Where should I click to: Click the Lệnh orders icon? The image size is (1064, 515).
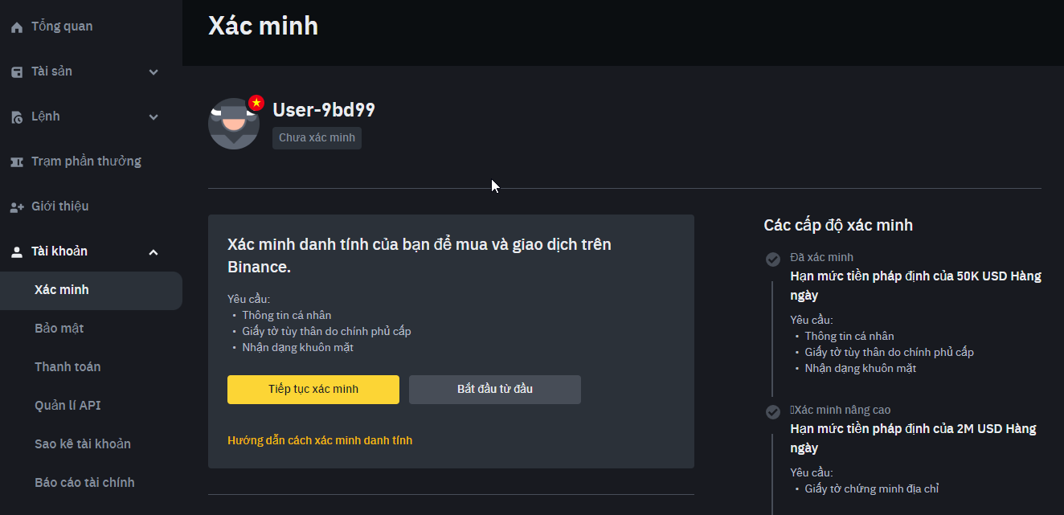(x=17, y=117)
